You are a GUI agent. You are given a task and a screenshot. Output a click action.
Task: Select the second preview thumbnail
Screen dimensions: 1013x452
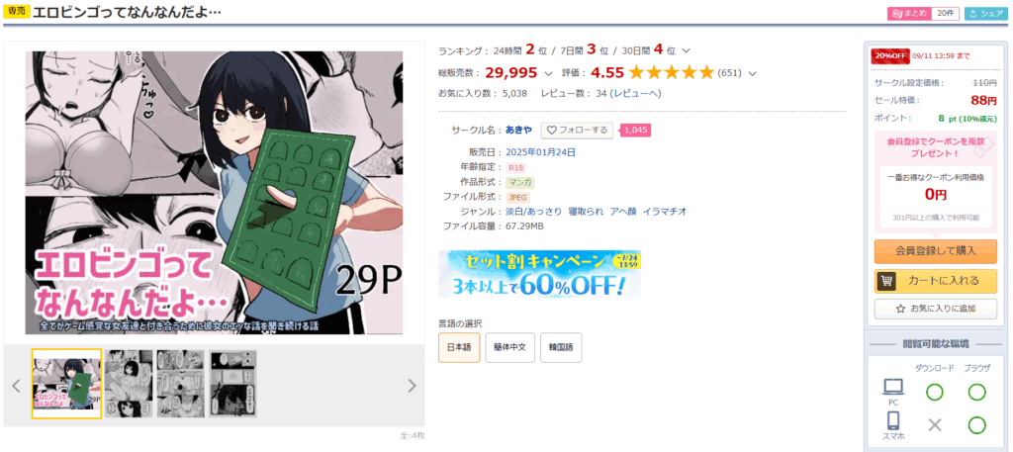(129, 384)
